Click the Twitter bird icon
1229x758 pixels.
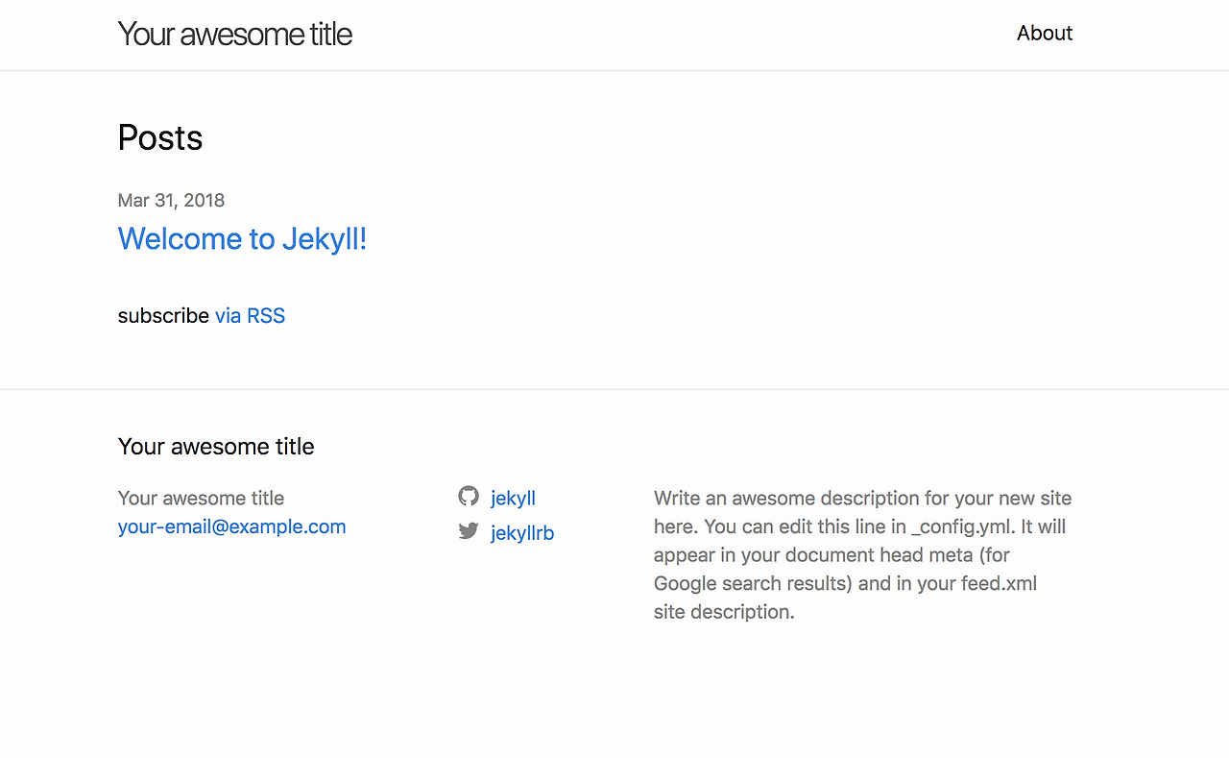(x=469, y=531)
